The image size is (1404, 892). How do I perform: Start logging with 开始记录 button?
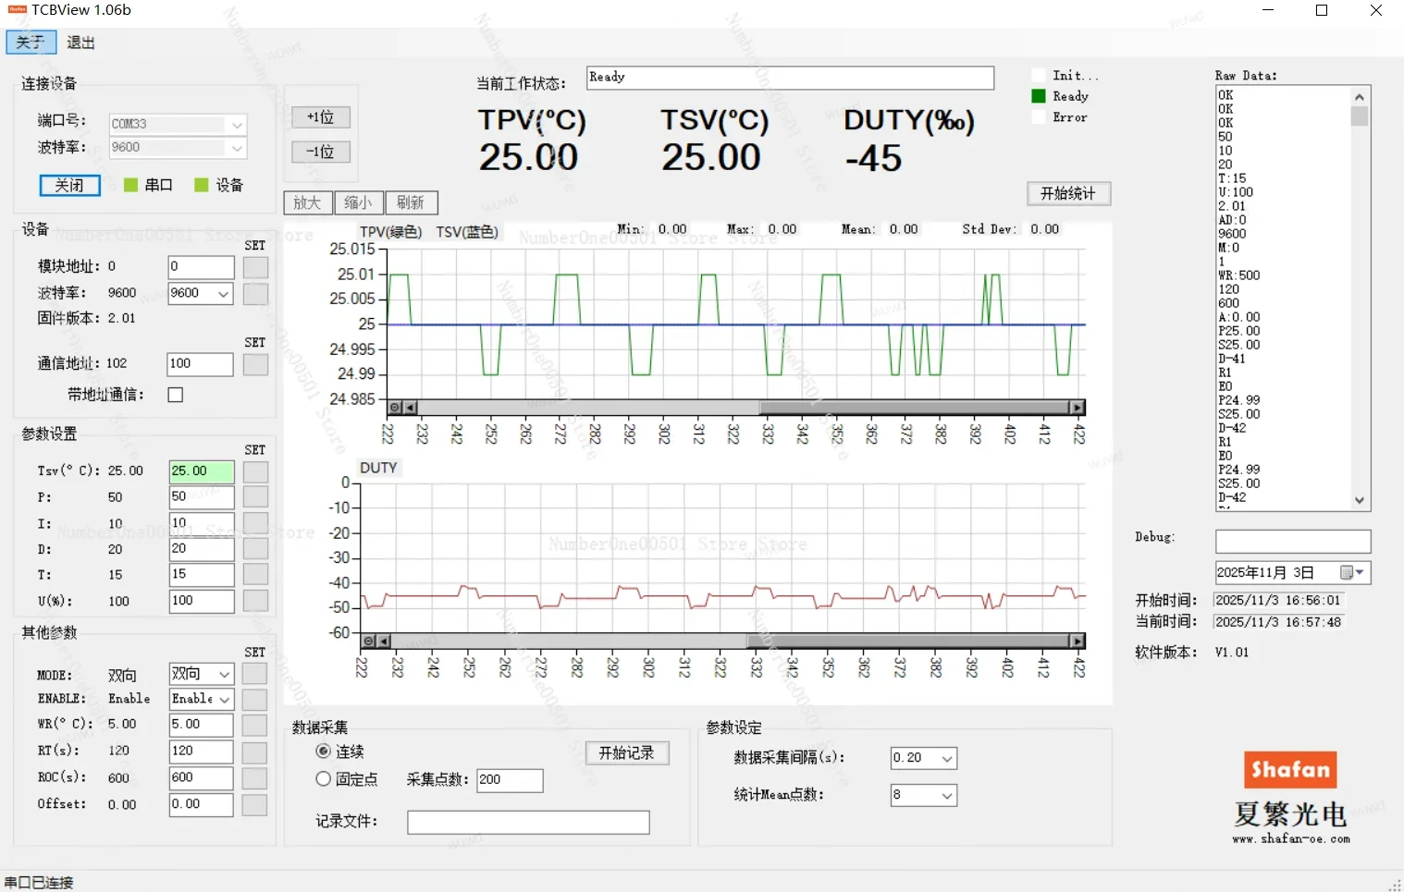point(627,753)
